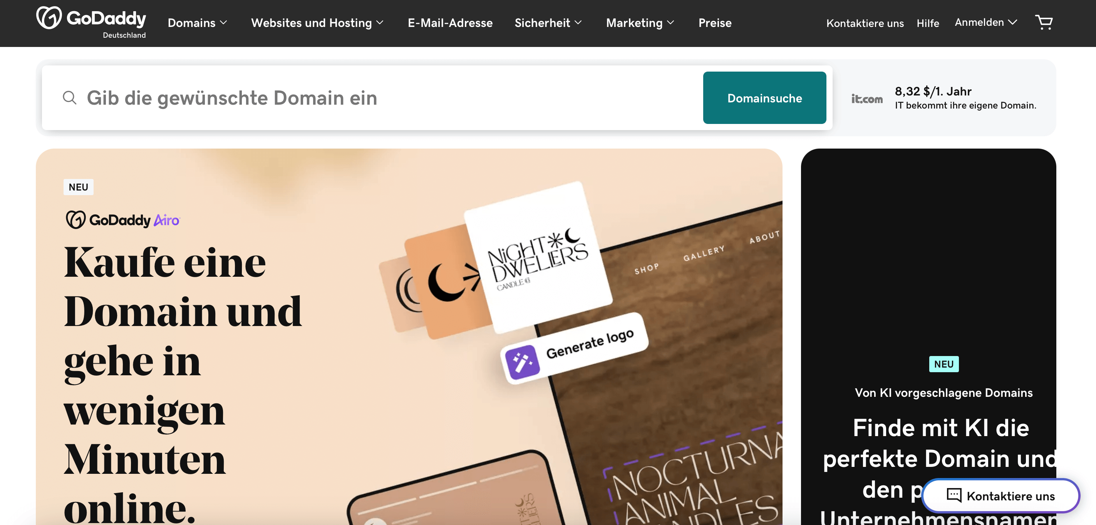The width and height of the screenshot is (1096, 525).
Task: Focus the domain search input field
Action: [x=383, y=98]
